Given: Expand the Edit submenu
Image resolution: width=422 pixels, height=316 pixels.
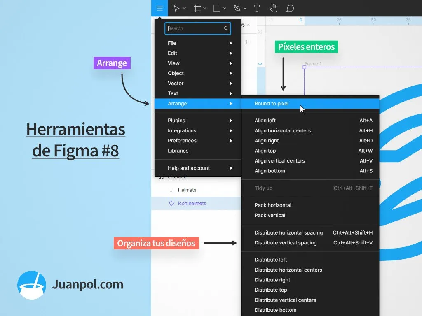Looking at the screenshot, I should 198,53.
